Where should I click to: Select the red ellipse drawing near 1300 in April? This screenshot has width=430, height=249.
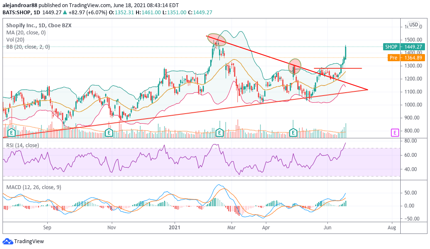[x=295, y=66]
